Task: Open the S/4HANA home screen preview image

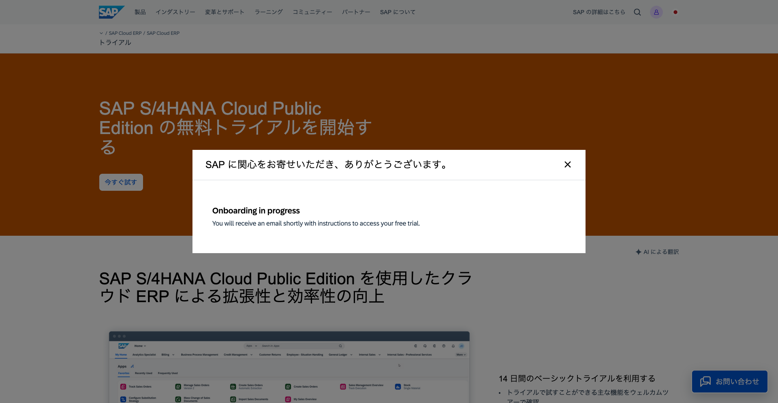Action: click(x=289, y=367)
